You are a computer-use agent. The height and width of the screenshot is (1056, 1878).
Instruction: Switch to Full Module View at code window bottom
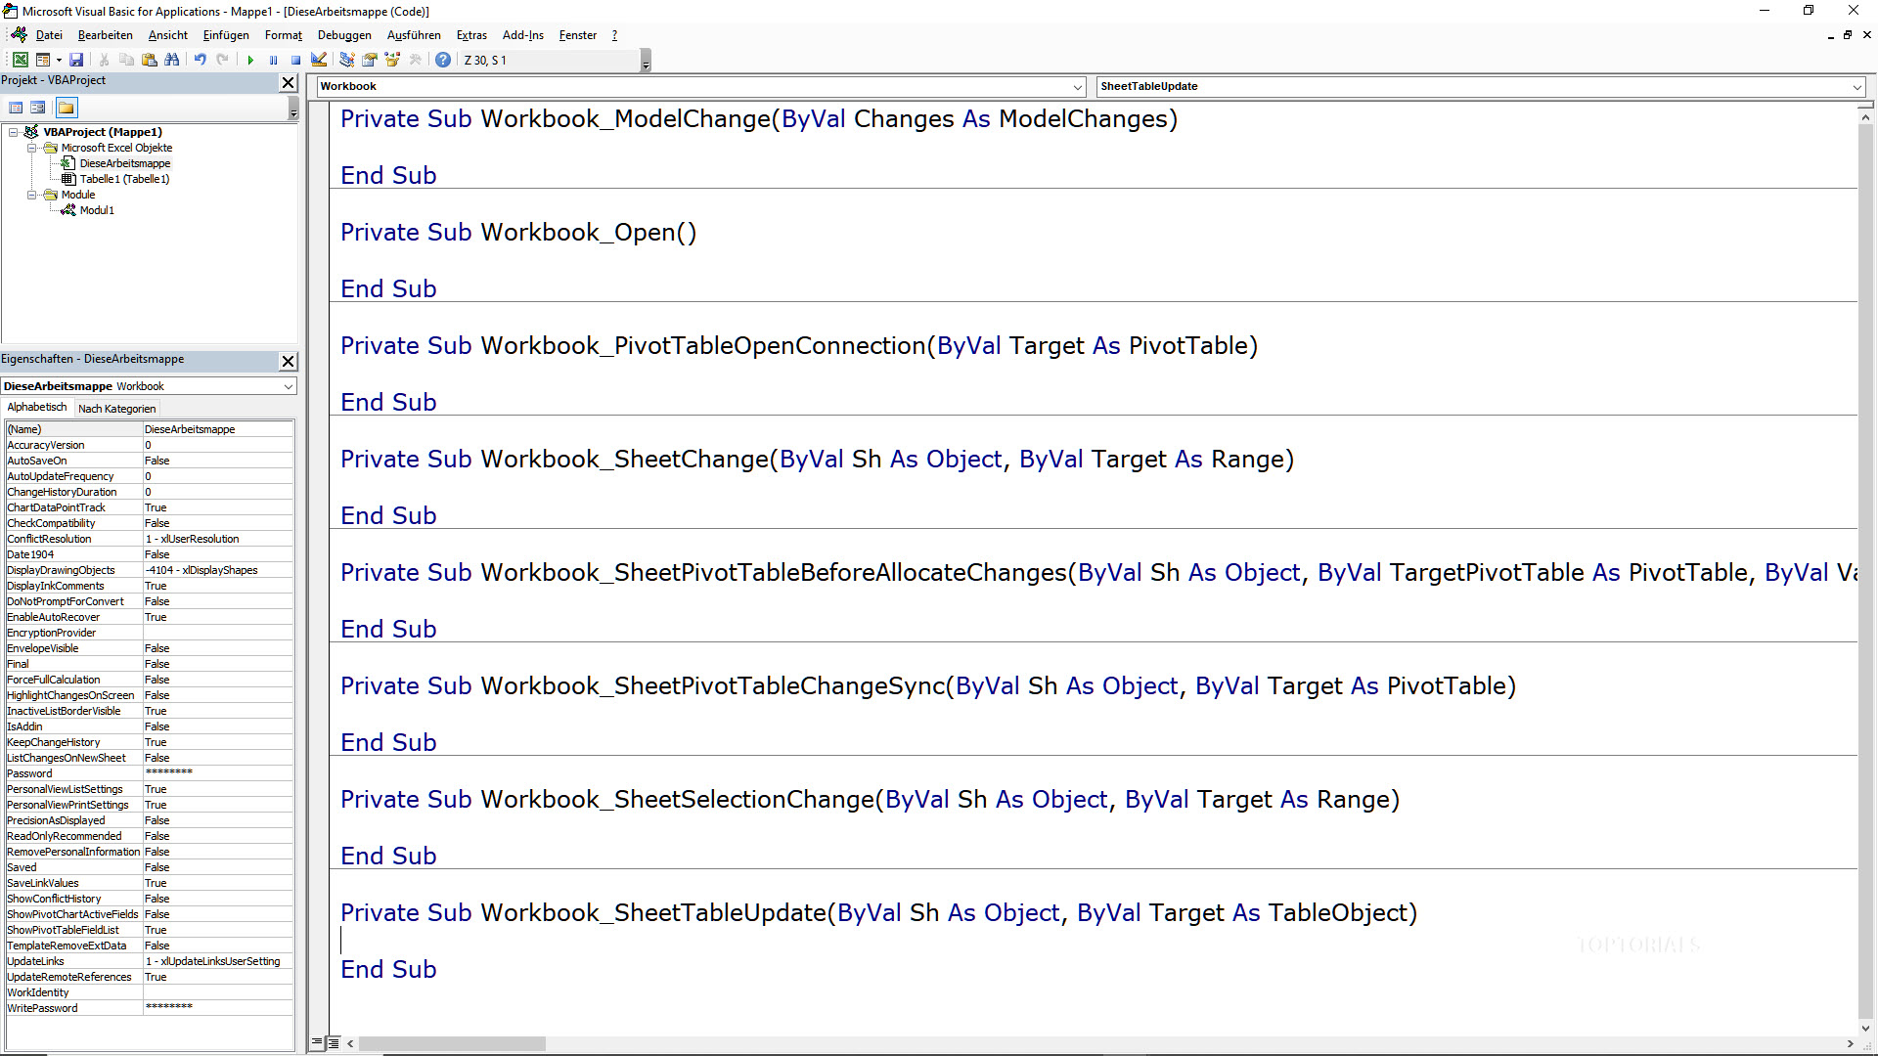tap(333, 1043)
